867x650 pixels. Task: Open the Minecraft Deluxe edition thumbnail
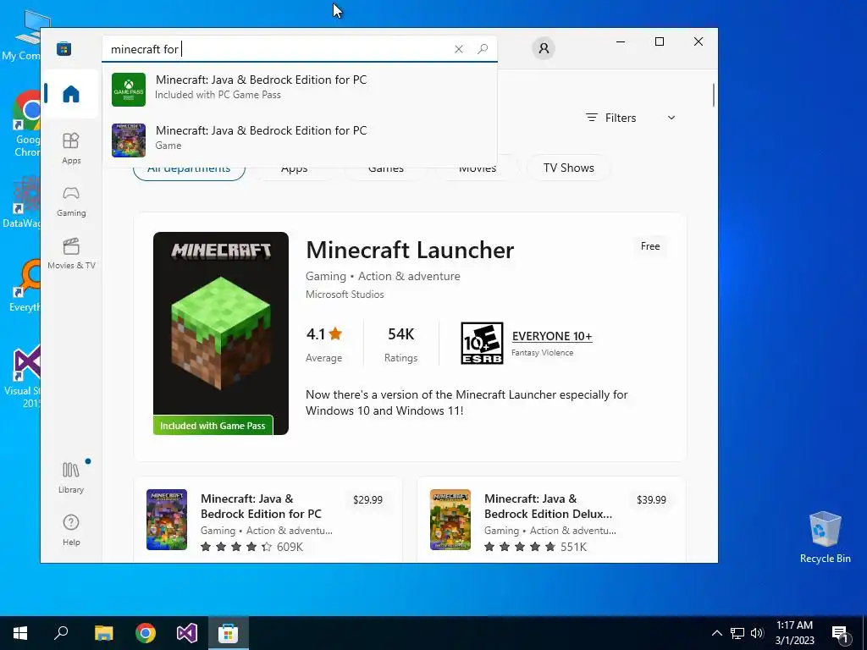click(450, 520)
